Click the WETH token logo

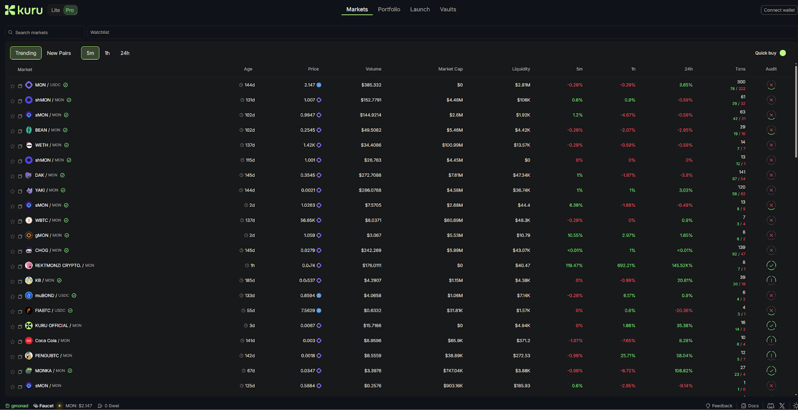click(29, 145)
